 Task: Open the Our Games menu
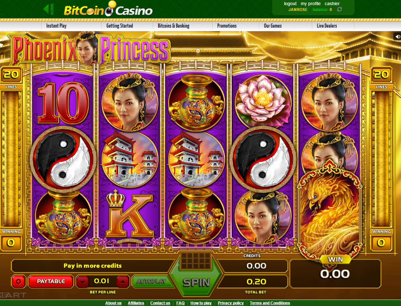[273, 26]
